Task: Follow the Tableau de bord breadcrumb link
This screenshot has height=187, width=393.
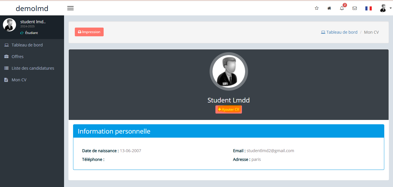Action: point(339,32)
